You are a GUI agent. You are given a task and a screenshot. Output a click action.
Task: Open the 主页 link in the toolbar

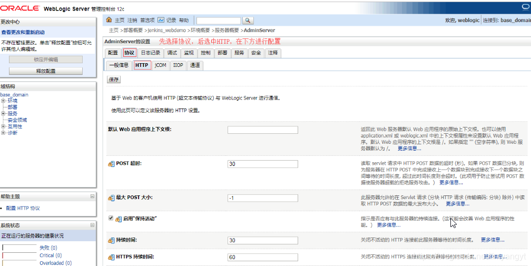coord(120,21)
